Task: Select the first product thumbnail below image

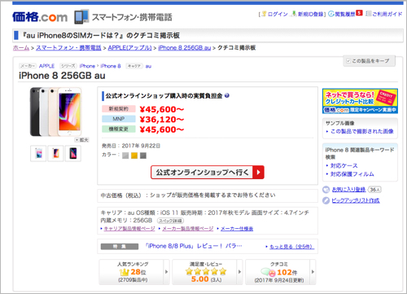Action: (38, 153)
